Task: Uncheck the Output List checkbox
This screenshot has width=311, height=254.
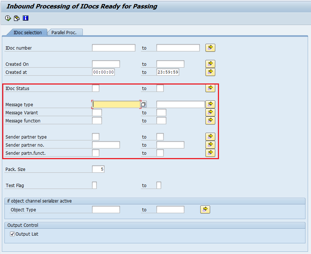Action: (12, 234)
